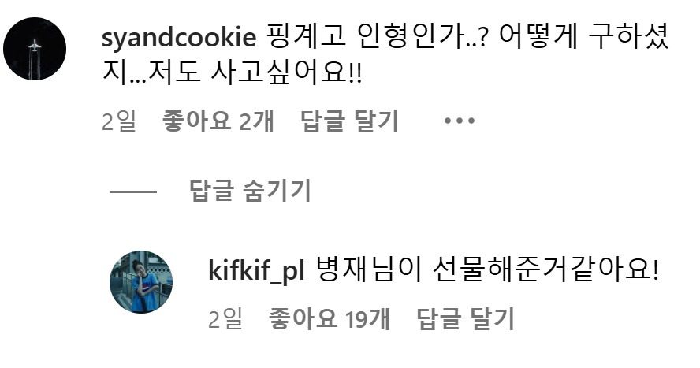700x368 pixels.
Task: Reply to kifkif_pl via 답글 달기
Action: [466, 318]
